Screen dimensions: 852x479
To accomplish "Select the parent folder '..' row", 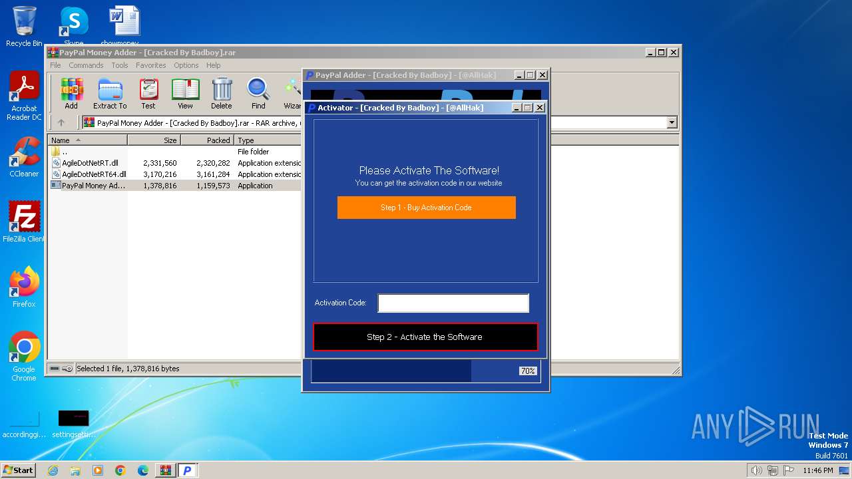I will point(176,152).
